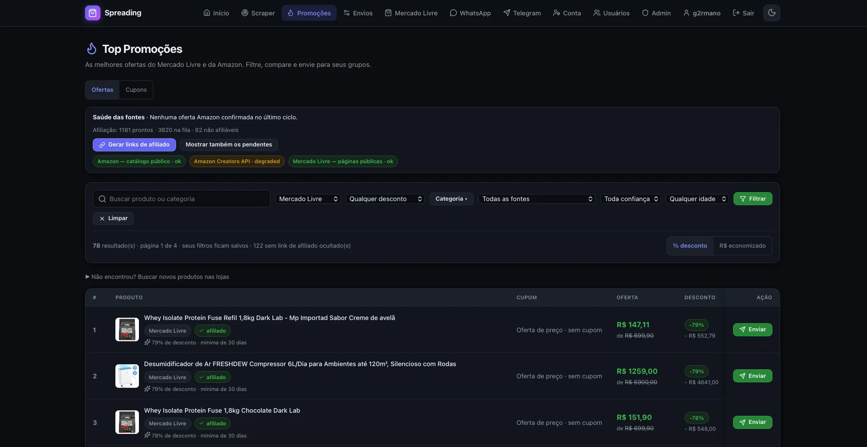Open Conta nav item

pos(567,13)
